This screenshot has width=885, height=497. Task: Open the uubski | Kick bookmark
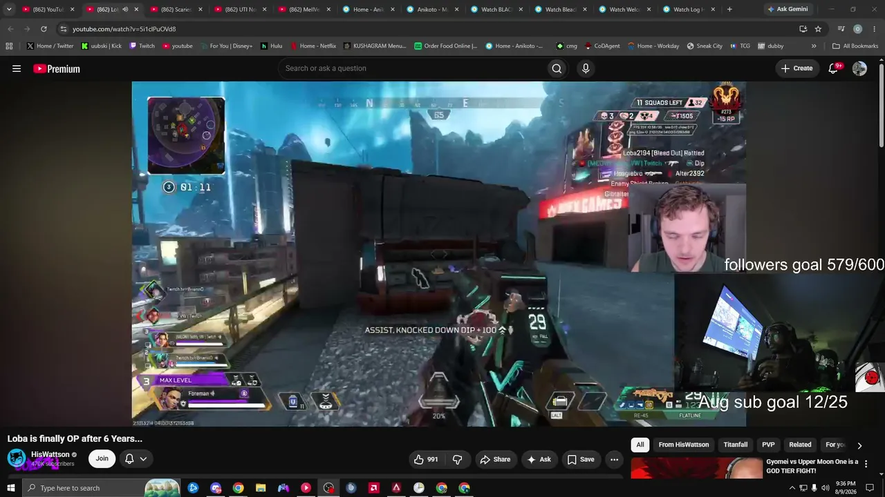point(101,46)
